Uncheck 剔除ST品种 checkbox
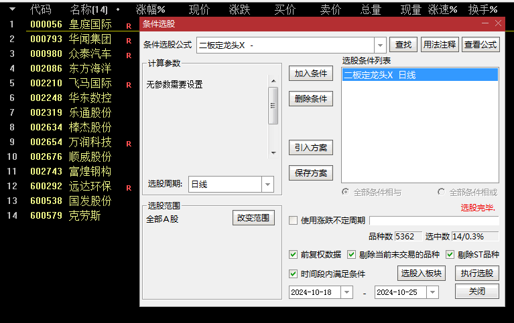514x323 pixels. 450,254
